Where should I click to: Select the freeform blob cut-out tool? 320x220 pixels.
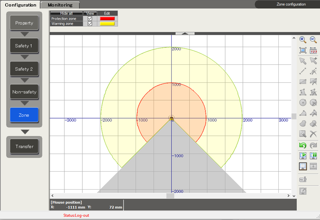coord(313,123)
